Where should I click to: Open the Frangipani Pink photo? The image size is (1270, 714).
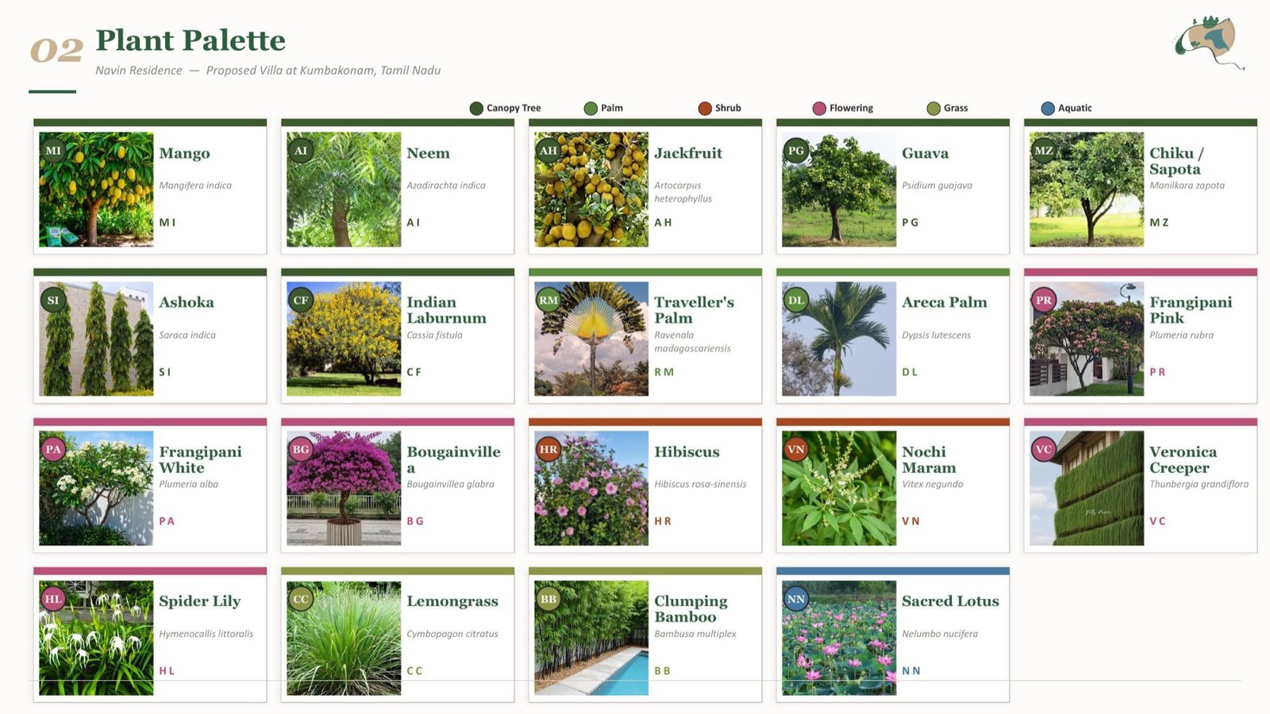click(1087, 339)
